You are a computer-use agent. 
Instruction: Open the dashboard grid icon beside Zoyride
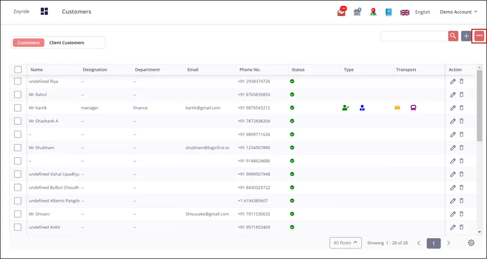pos(44,12)
